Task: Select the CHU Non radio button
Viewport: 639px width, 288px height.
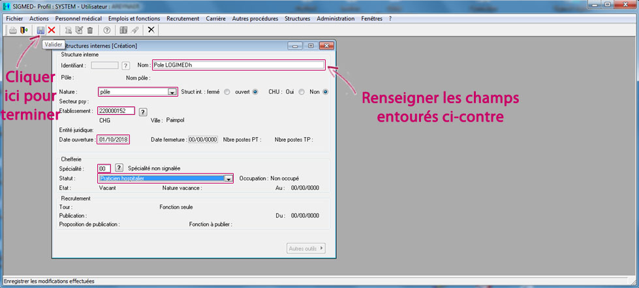Action: 325,92
